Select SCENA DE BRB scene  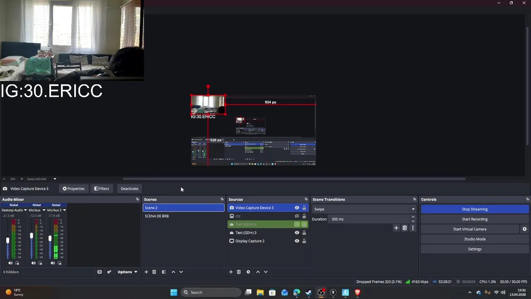(183, 216)
